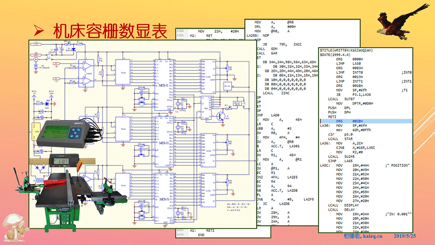Screen dimensions: 435x245
Task: Click the DB 34H,24H,98H,56H,63H,6DH line
Action: 289,62
